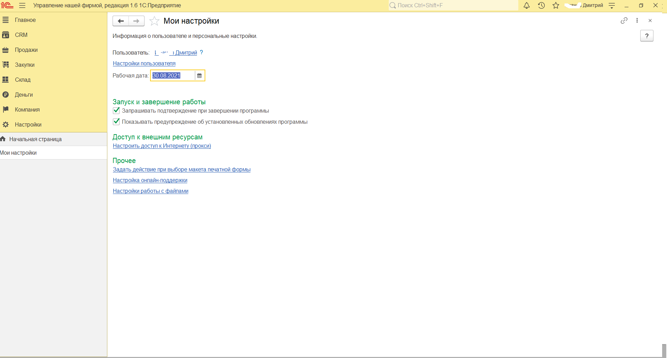Screen dimensions: 667x358
Task: Click the Компания flag icon
Action: coord(6,110)
